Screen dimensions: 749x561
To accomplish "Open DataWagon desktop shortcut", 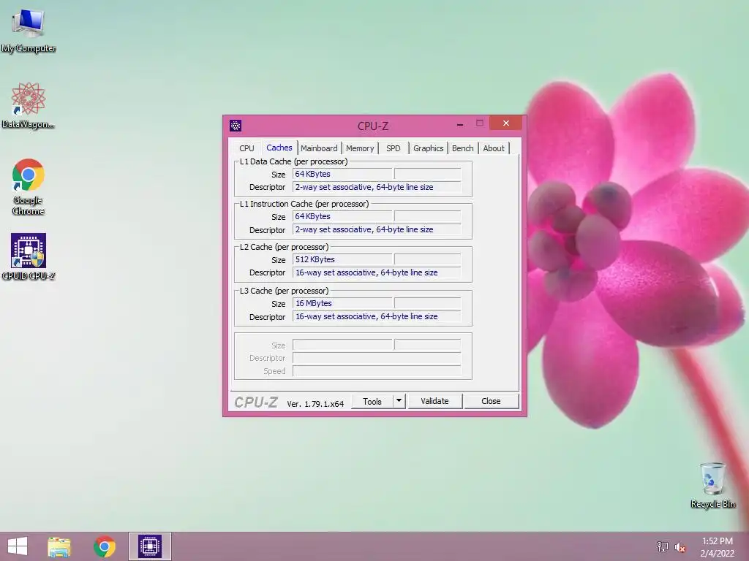I will click(x=29, y=105).
